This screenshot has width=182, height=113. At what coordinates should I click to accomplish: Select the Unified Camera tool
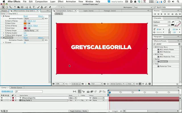18,7
